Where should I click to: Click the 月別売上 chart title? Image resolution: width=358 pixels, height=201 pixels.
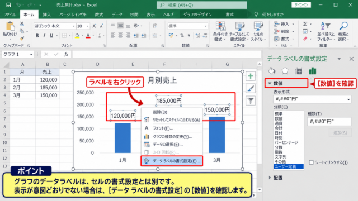(x=162, y=80)
